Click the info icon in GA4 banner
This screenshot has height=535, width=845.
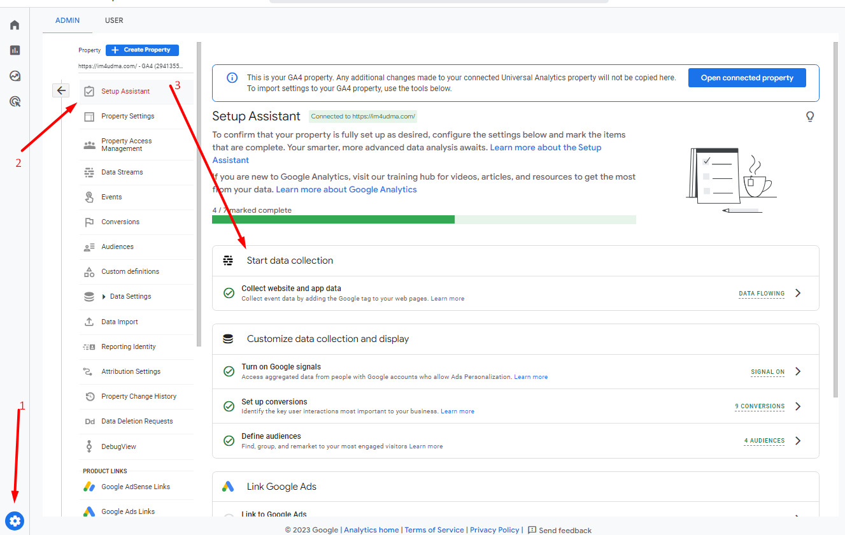pyautogui.click(x=232, y=78)
